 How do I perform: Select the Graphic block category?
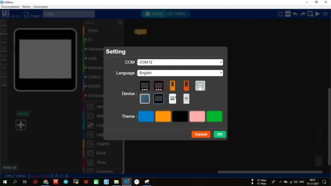click(103, 144)
